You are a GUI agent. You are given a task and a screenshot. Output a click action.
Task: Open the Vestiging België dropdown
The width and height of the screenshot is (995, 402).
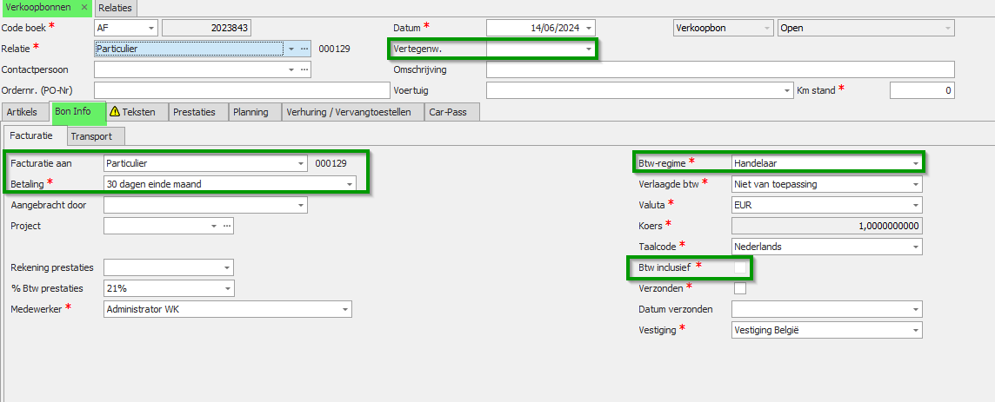point(916,331)
